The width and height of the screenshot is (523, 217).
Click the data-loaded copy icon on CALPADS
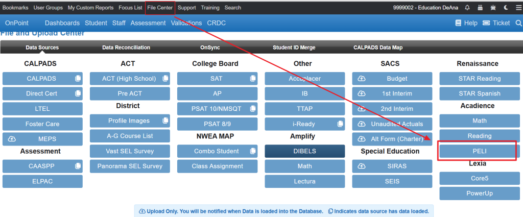point(78,79)
